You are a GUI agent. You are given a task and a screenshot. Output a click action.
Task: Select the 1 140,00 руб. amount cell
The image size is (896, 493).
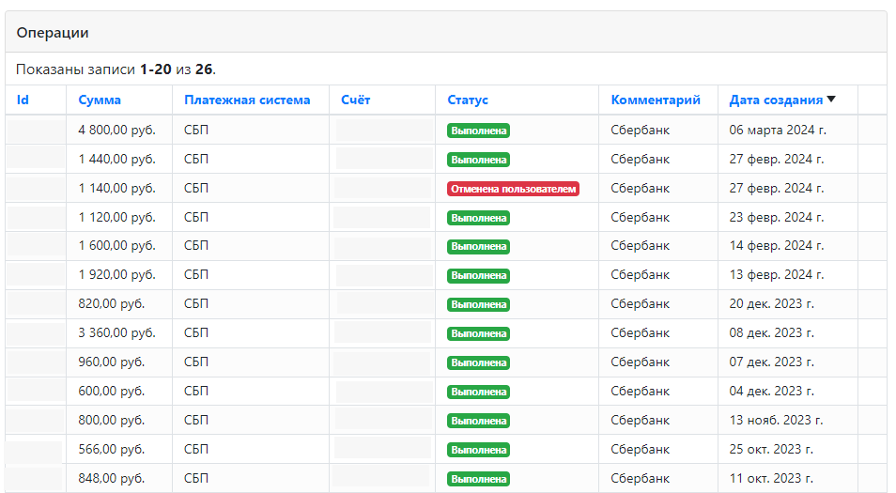[x=117, y=189]
